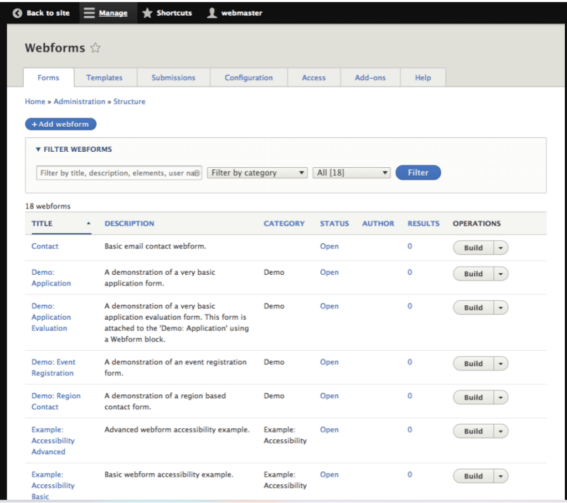This screenshot has height=503, width=567.
Task: Switch to the Submissions tab
Action: pos(173,78)
